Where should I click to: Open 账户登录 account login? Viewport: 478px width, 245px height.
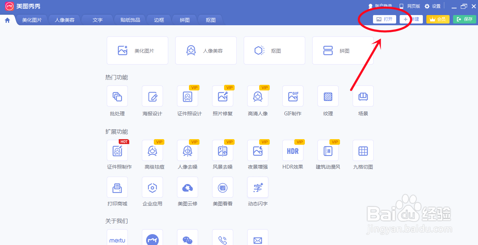380,6
